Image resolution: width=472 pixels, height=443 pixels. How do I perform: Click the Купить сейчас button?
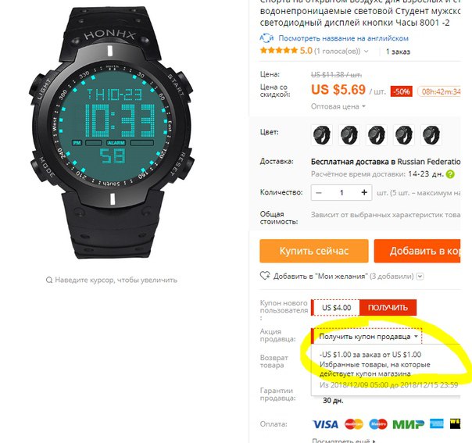[314, 251]
